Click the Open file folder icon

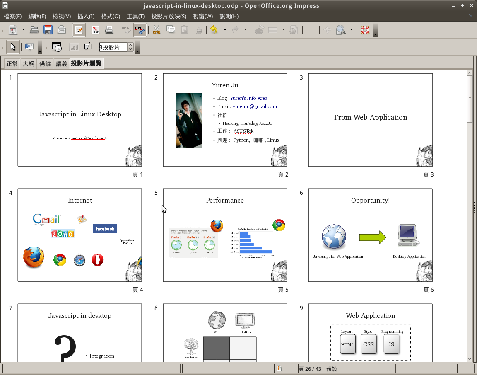pyautogui.click(x=34, y=30)
